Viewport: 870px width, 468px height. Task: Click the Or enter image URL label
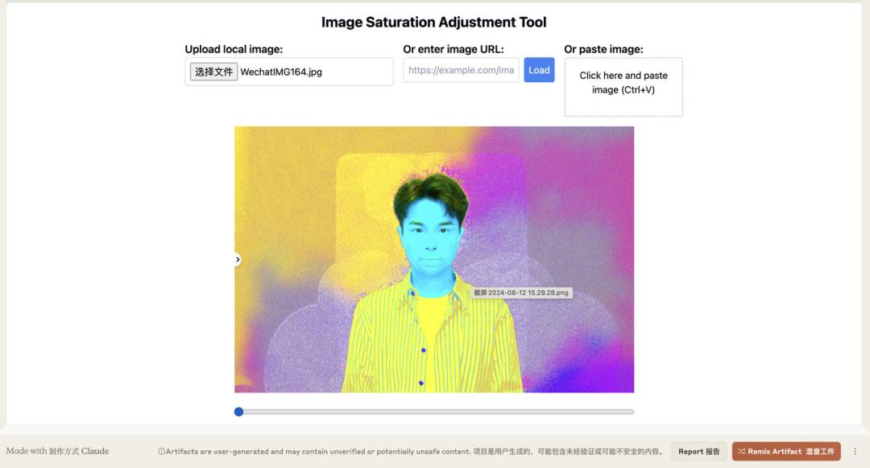tap(454, 49)
